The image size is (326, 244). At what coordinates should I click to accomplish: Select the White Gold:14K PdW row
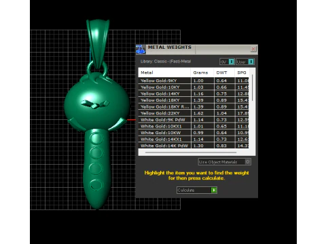point(194,146)
